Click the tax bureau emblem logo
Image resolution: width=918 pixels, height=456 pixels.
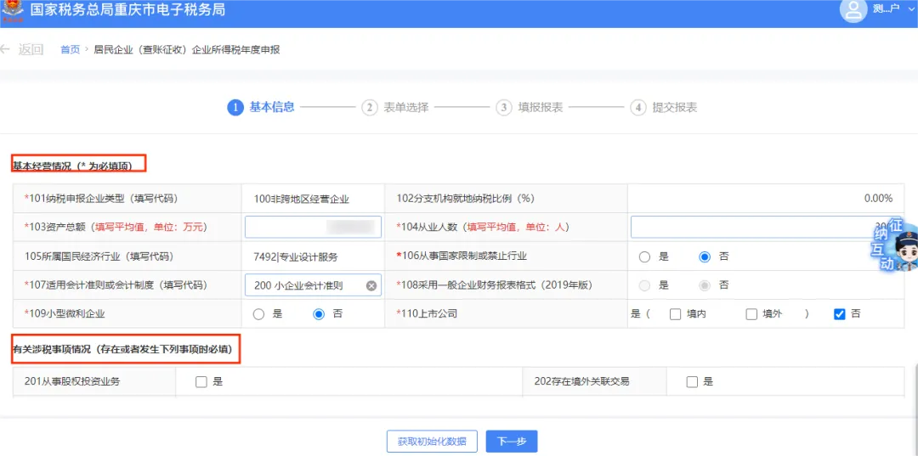coord(13,10)
